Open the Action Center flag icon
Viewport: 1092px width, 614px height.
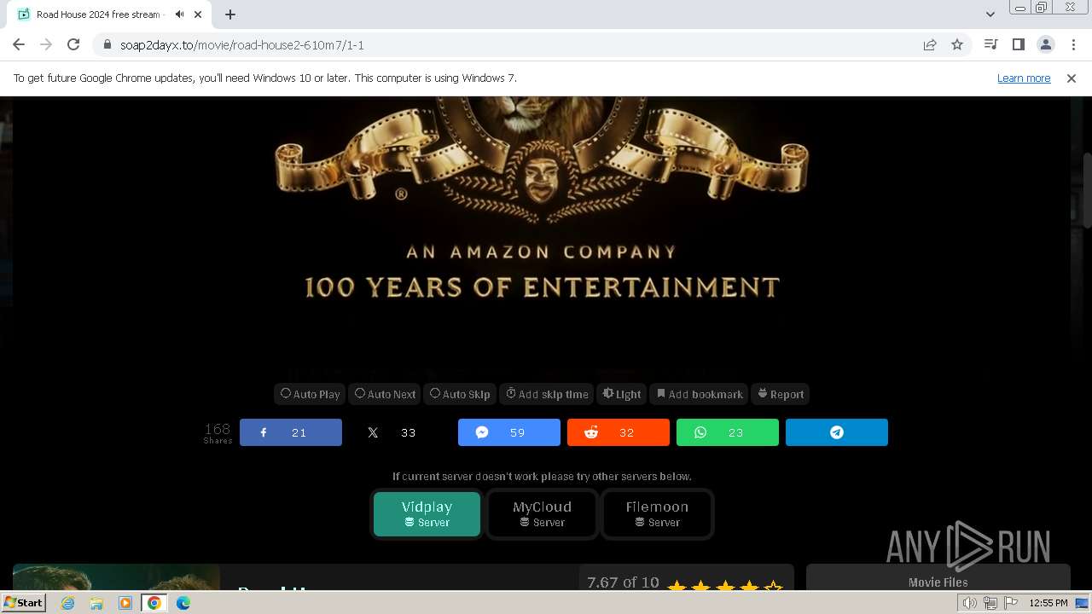coord(1010,603)
